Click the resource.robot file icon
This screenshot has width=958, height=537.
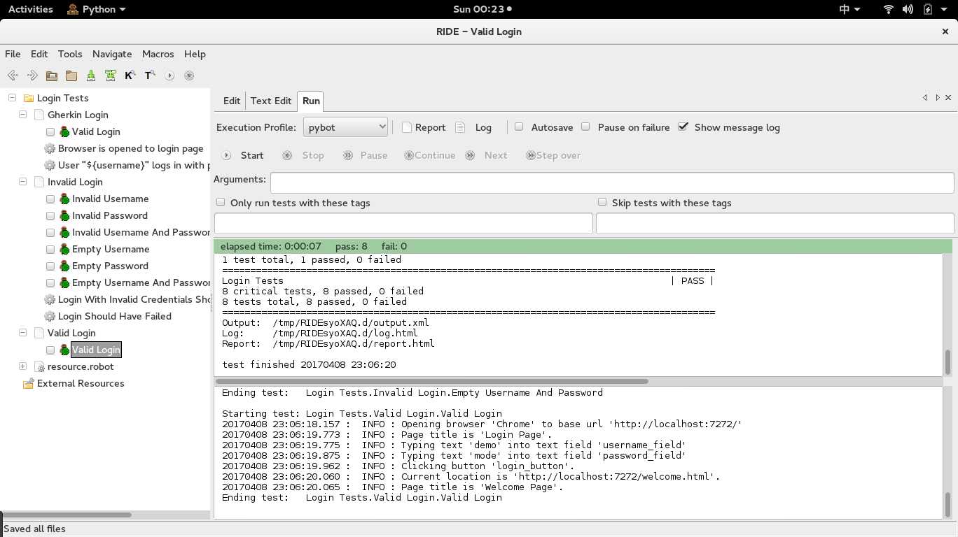pyautogui.click(x=40, y=366)
